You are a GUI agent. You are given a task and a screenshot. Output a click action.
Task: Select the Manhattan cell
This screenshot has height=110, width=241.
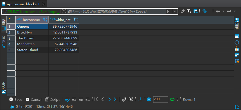[x=32, y=44]
